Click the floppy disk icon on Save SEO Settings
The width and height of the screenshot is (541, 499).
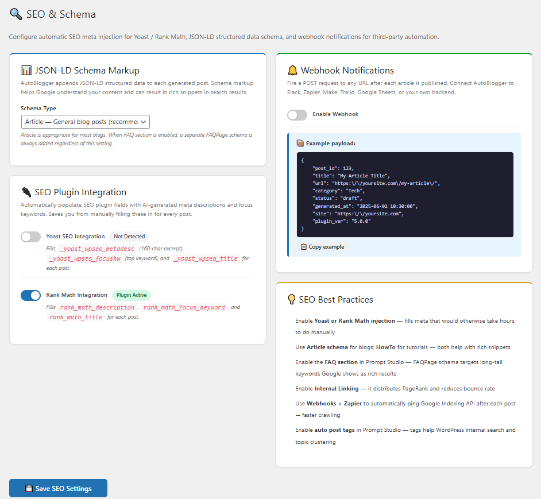point(29,488)
